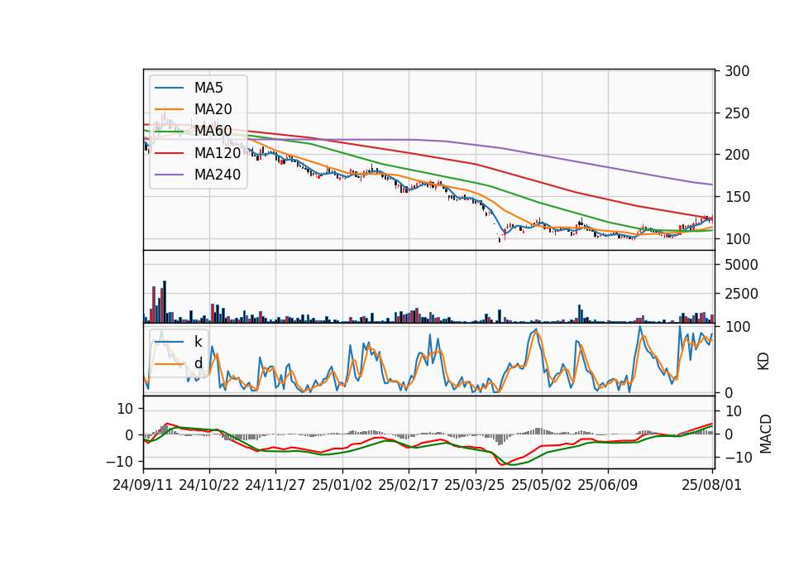Click the k legend label in KD panel
The image size is (794, 571).
198,342
